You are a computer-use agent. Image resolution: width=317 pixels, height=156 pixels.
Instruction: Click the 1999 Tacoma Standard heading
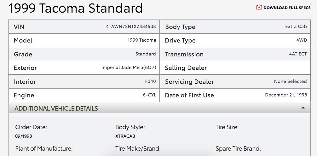(75, 8)
